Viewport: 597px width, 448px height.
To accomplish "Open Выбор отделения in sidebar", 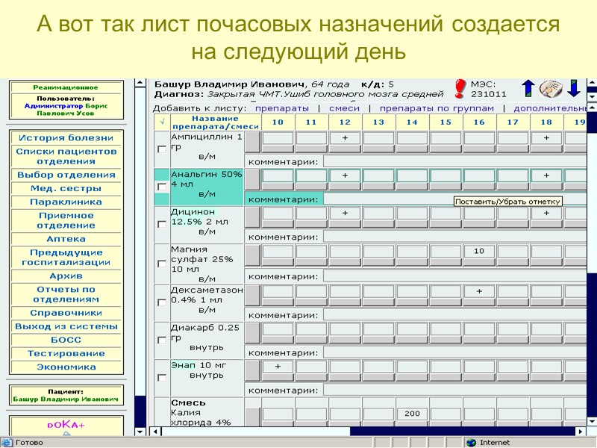I will (66, 175).
